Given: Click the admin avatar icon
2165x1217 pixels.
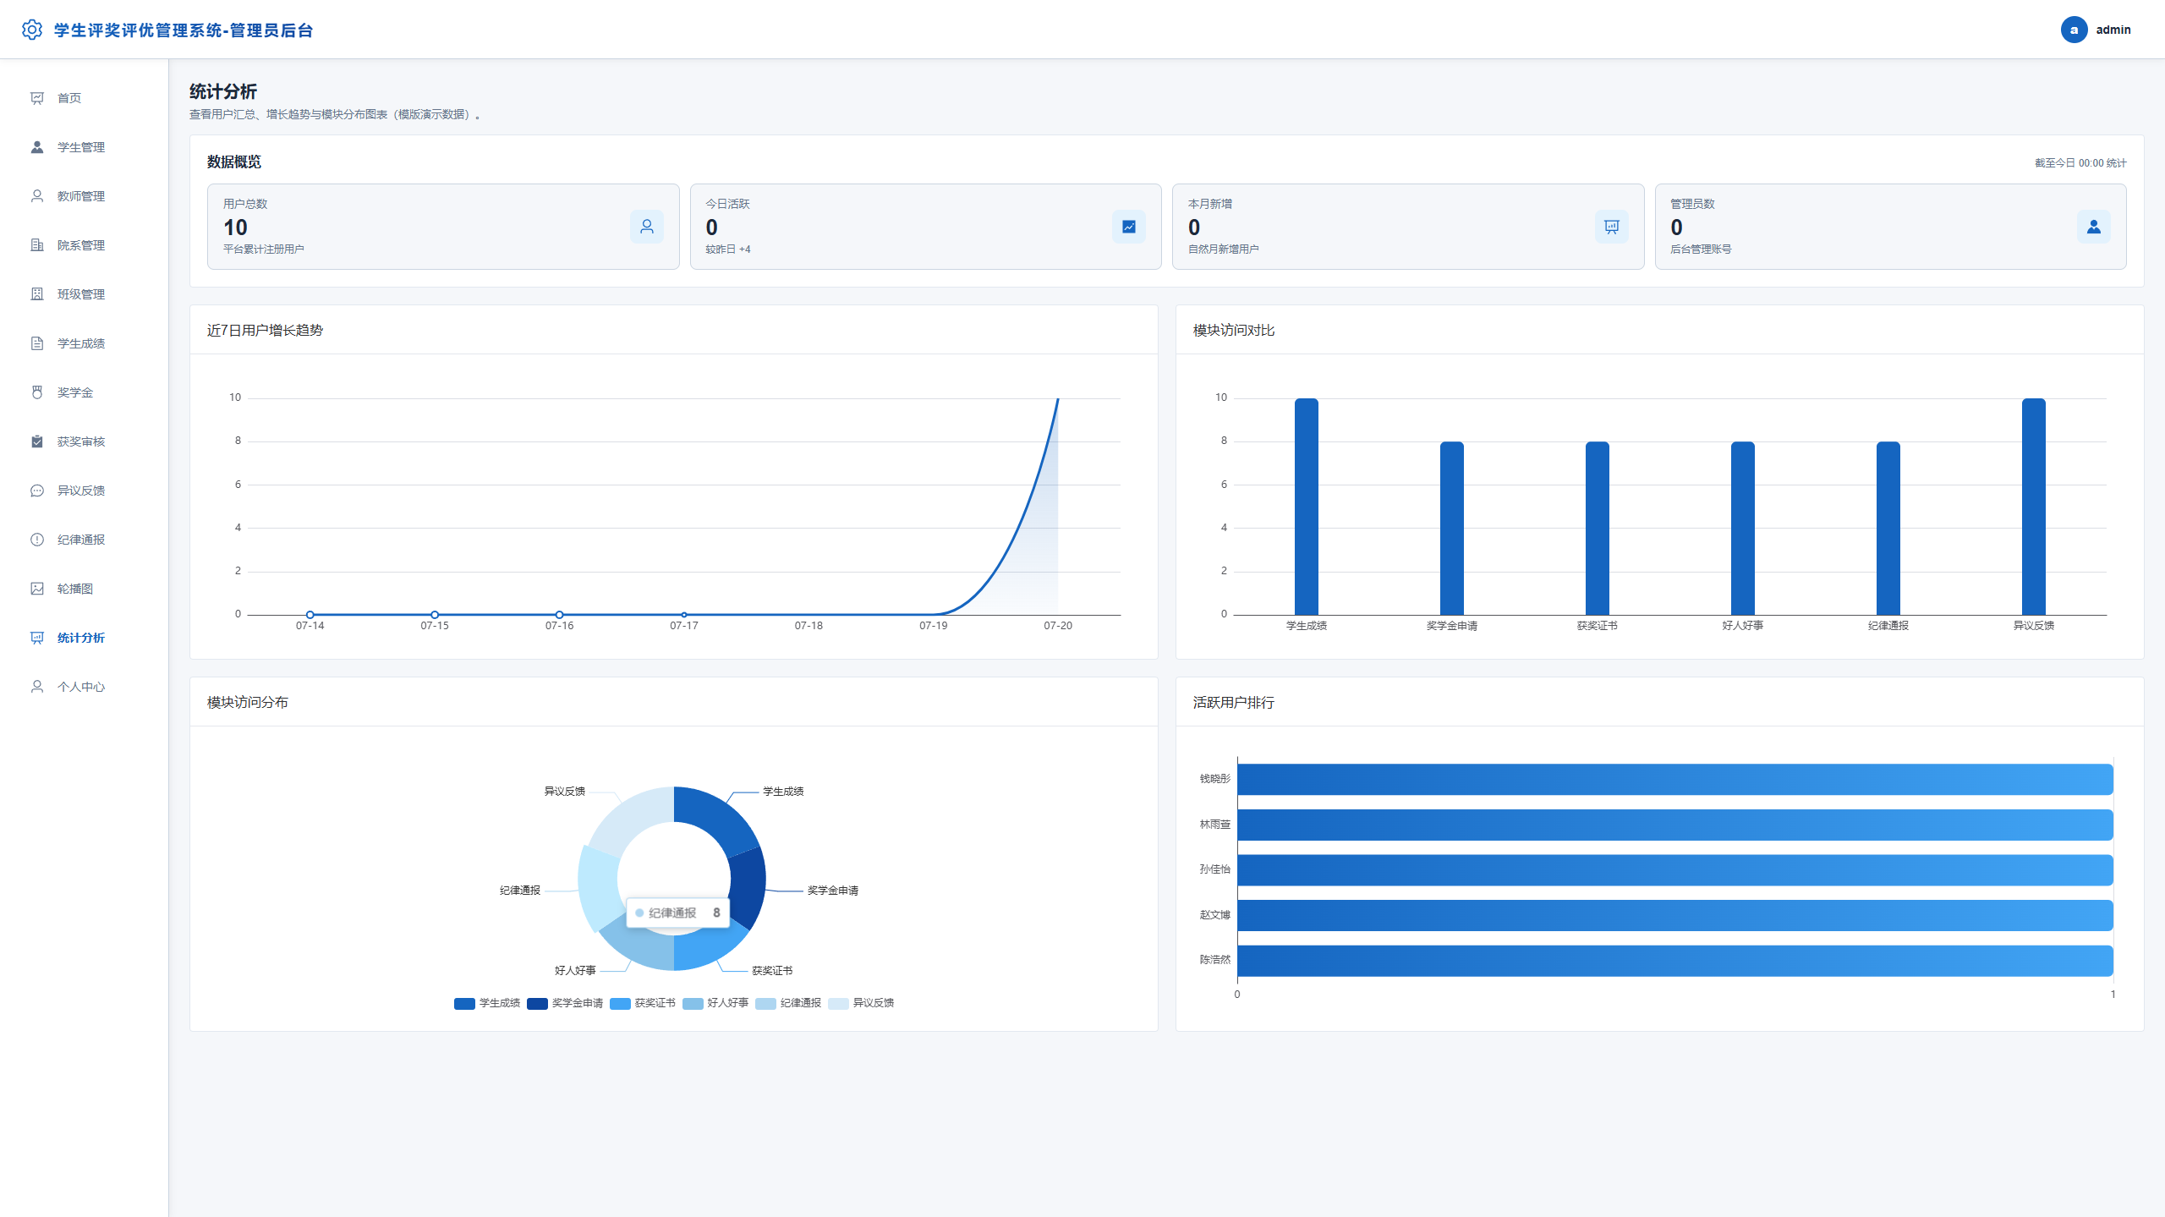Looking at the screenshot, I should pyautogui.click(x=2074, y=30).
